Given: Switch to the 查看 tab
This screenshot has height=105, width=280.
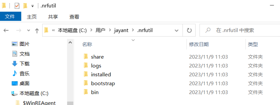Looking at the screenshot, I should 74,17.
